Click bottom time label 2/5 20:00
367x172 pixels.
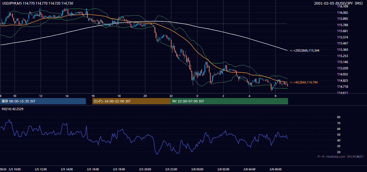tap(145, 169)
